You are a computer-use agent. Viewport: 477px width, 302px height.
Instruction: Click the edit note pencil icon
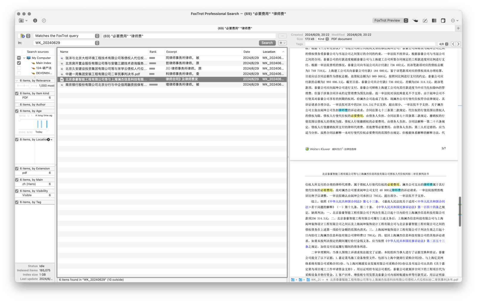point(425,21)
